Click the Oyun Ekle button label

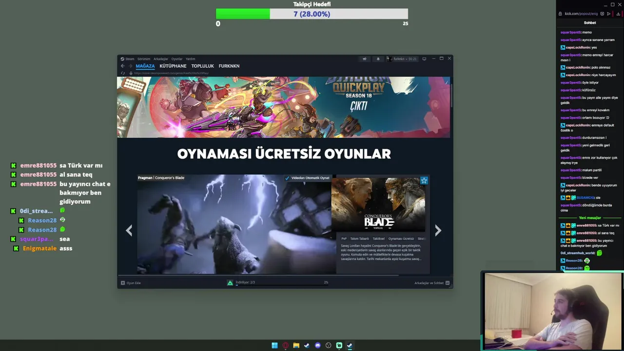(134, 283)
